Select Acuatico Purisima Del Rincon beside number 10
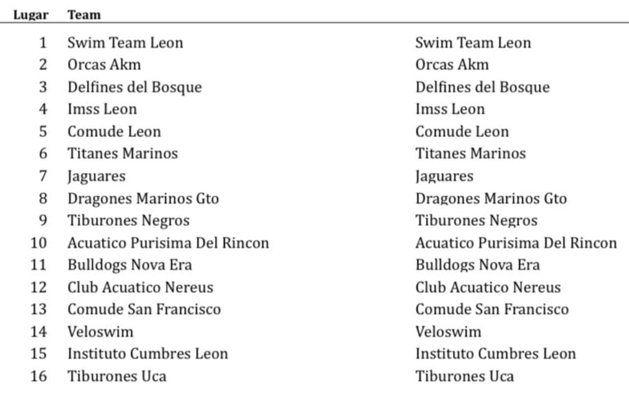Image resolution: width=629 pixels, height=411 pixels. (168, 243)
